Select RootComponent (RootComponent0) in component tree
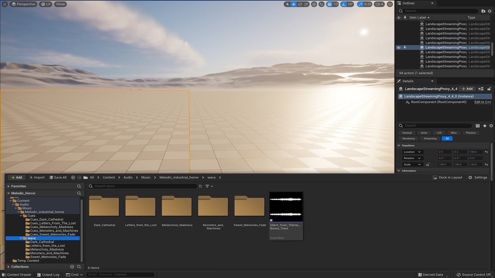 click(x=439, y=102)
